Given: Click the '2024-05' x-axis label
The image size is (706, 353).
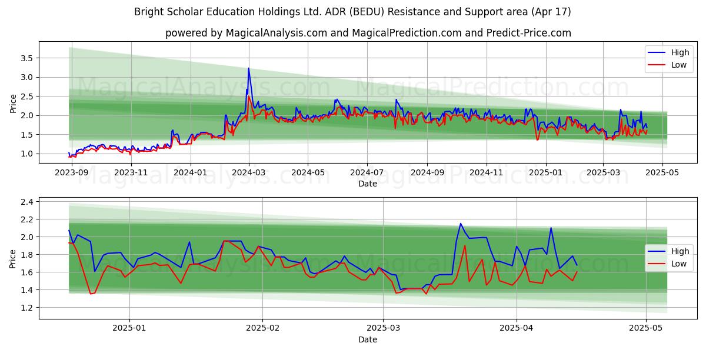Looking at the screenshot, I should tap(308, 173).
